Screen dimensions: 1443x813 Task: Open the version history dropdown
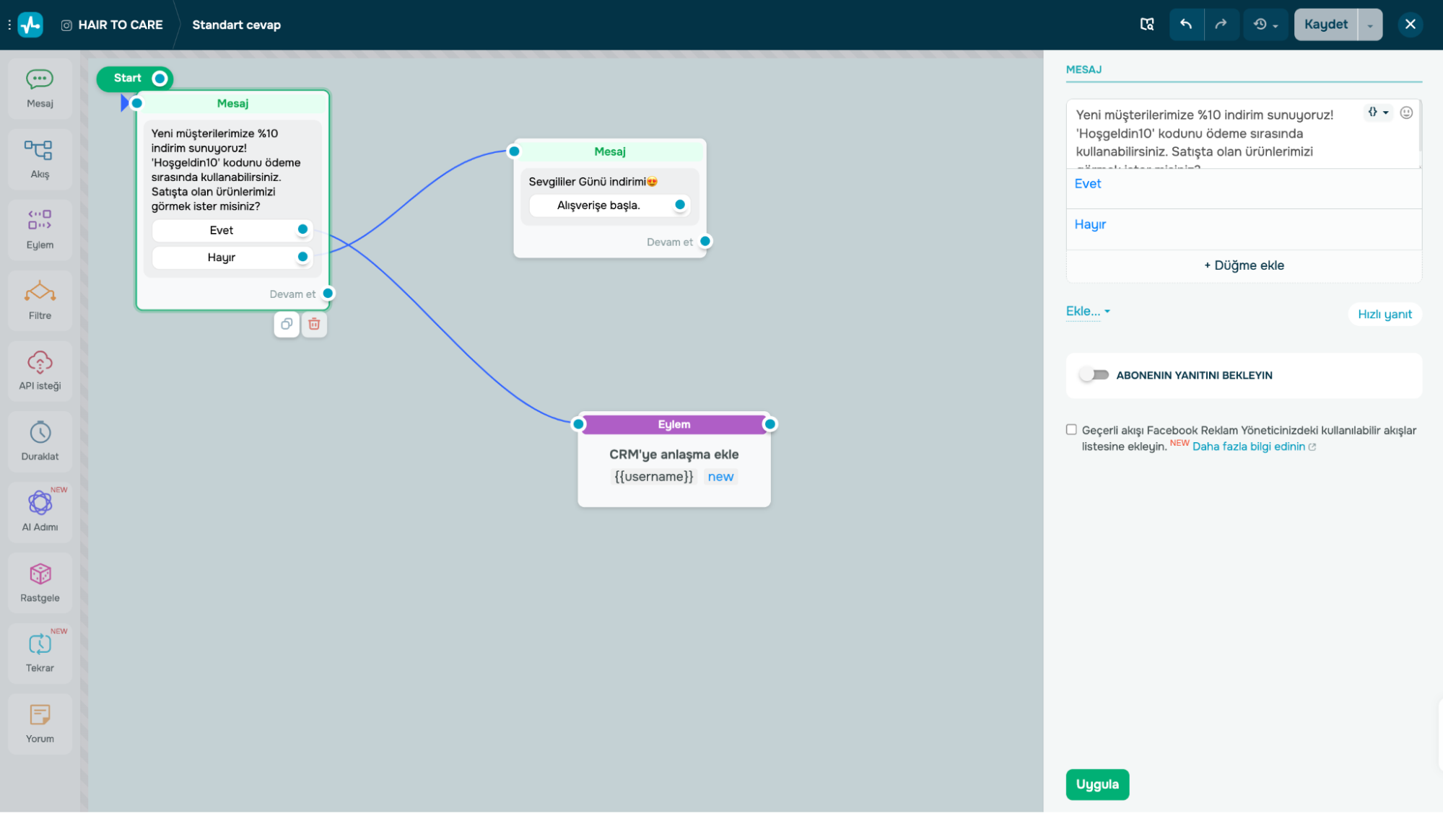[x=1265, y=25]
